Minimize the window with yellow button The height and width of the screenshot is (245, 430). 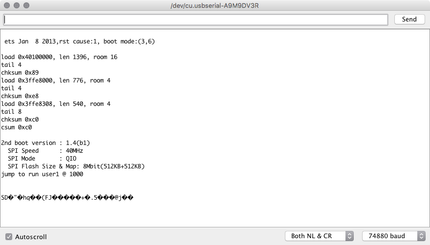(17, 5)
